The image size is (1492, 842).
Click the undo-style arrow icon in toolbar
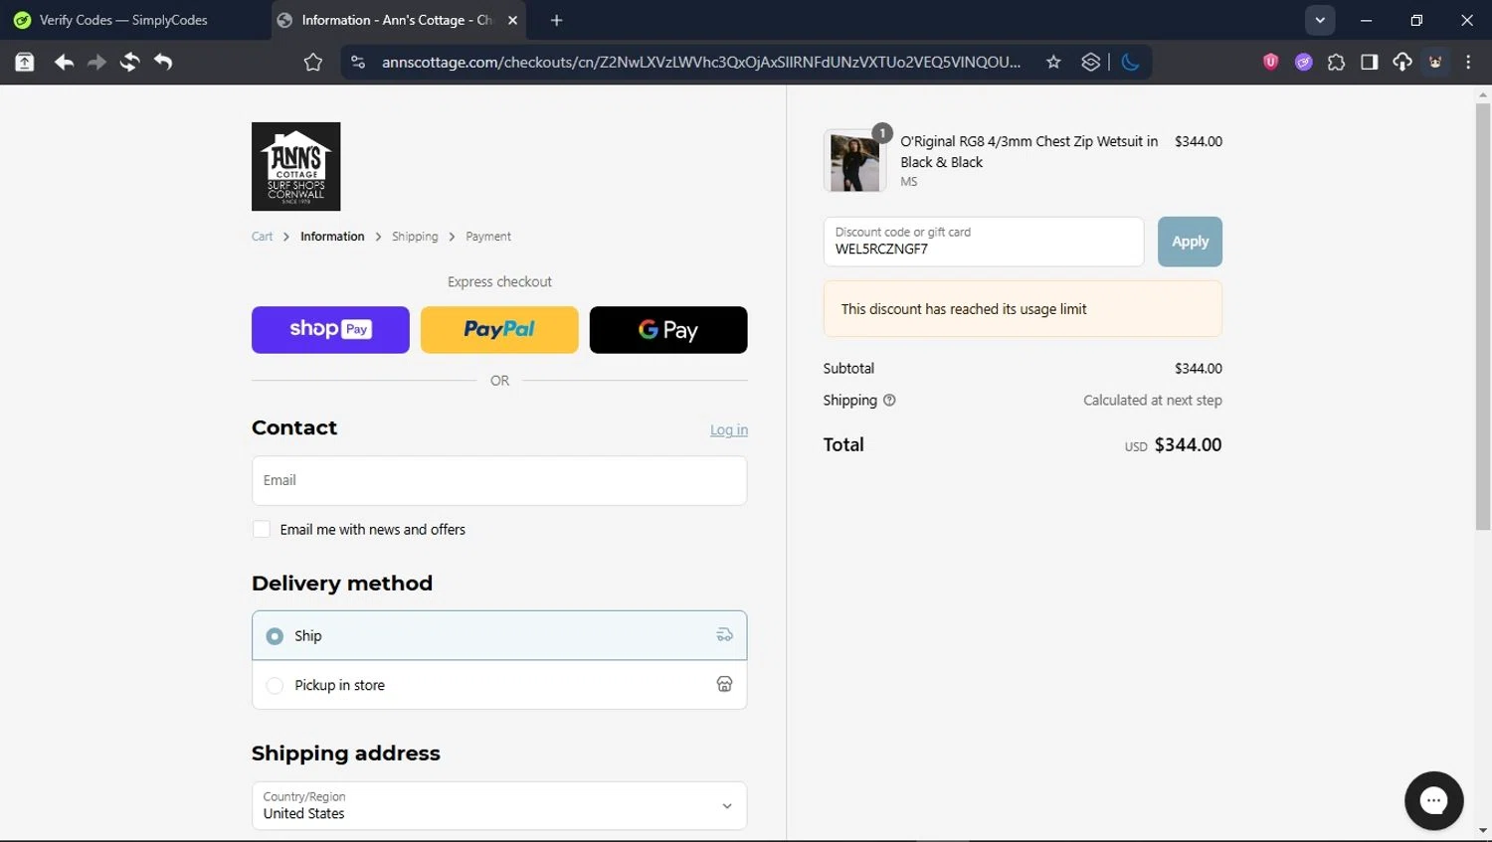point(163,62)
